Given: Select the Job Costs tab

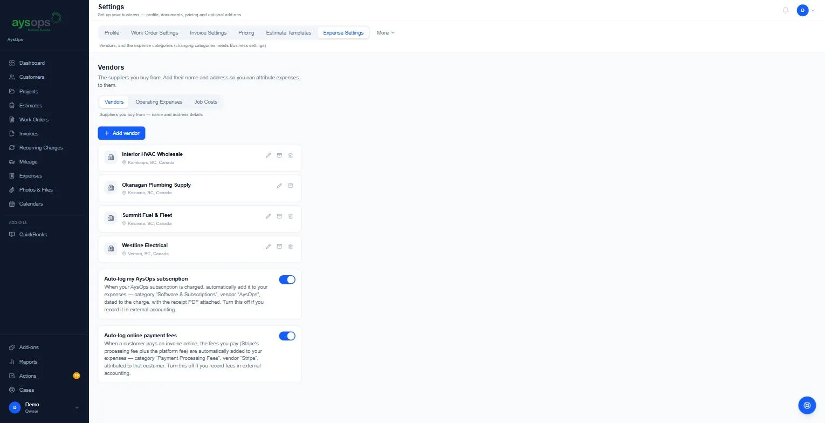Looking at the screenshot, I should coord(206,102).
